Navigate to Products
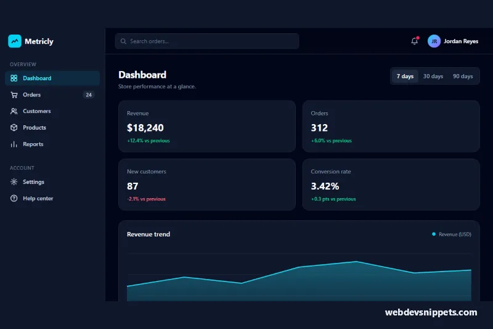Screen dimensions: 493x329 [52, 128]
